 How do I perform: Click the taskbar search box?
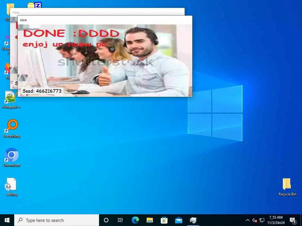click(57, 220)
